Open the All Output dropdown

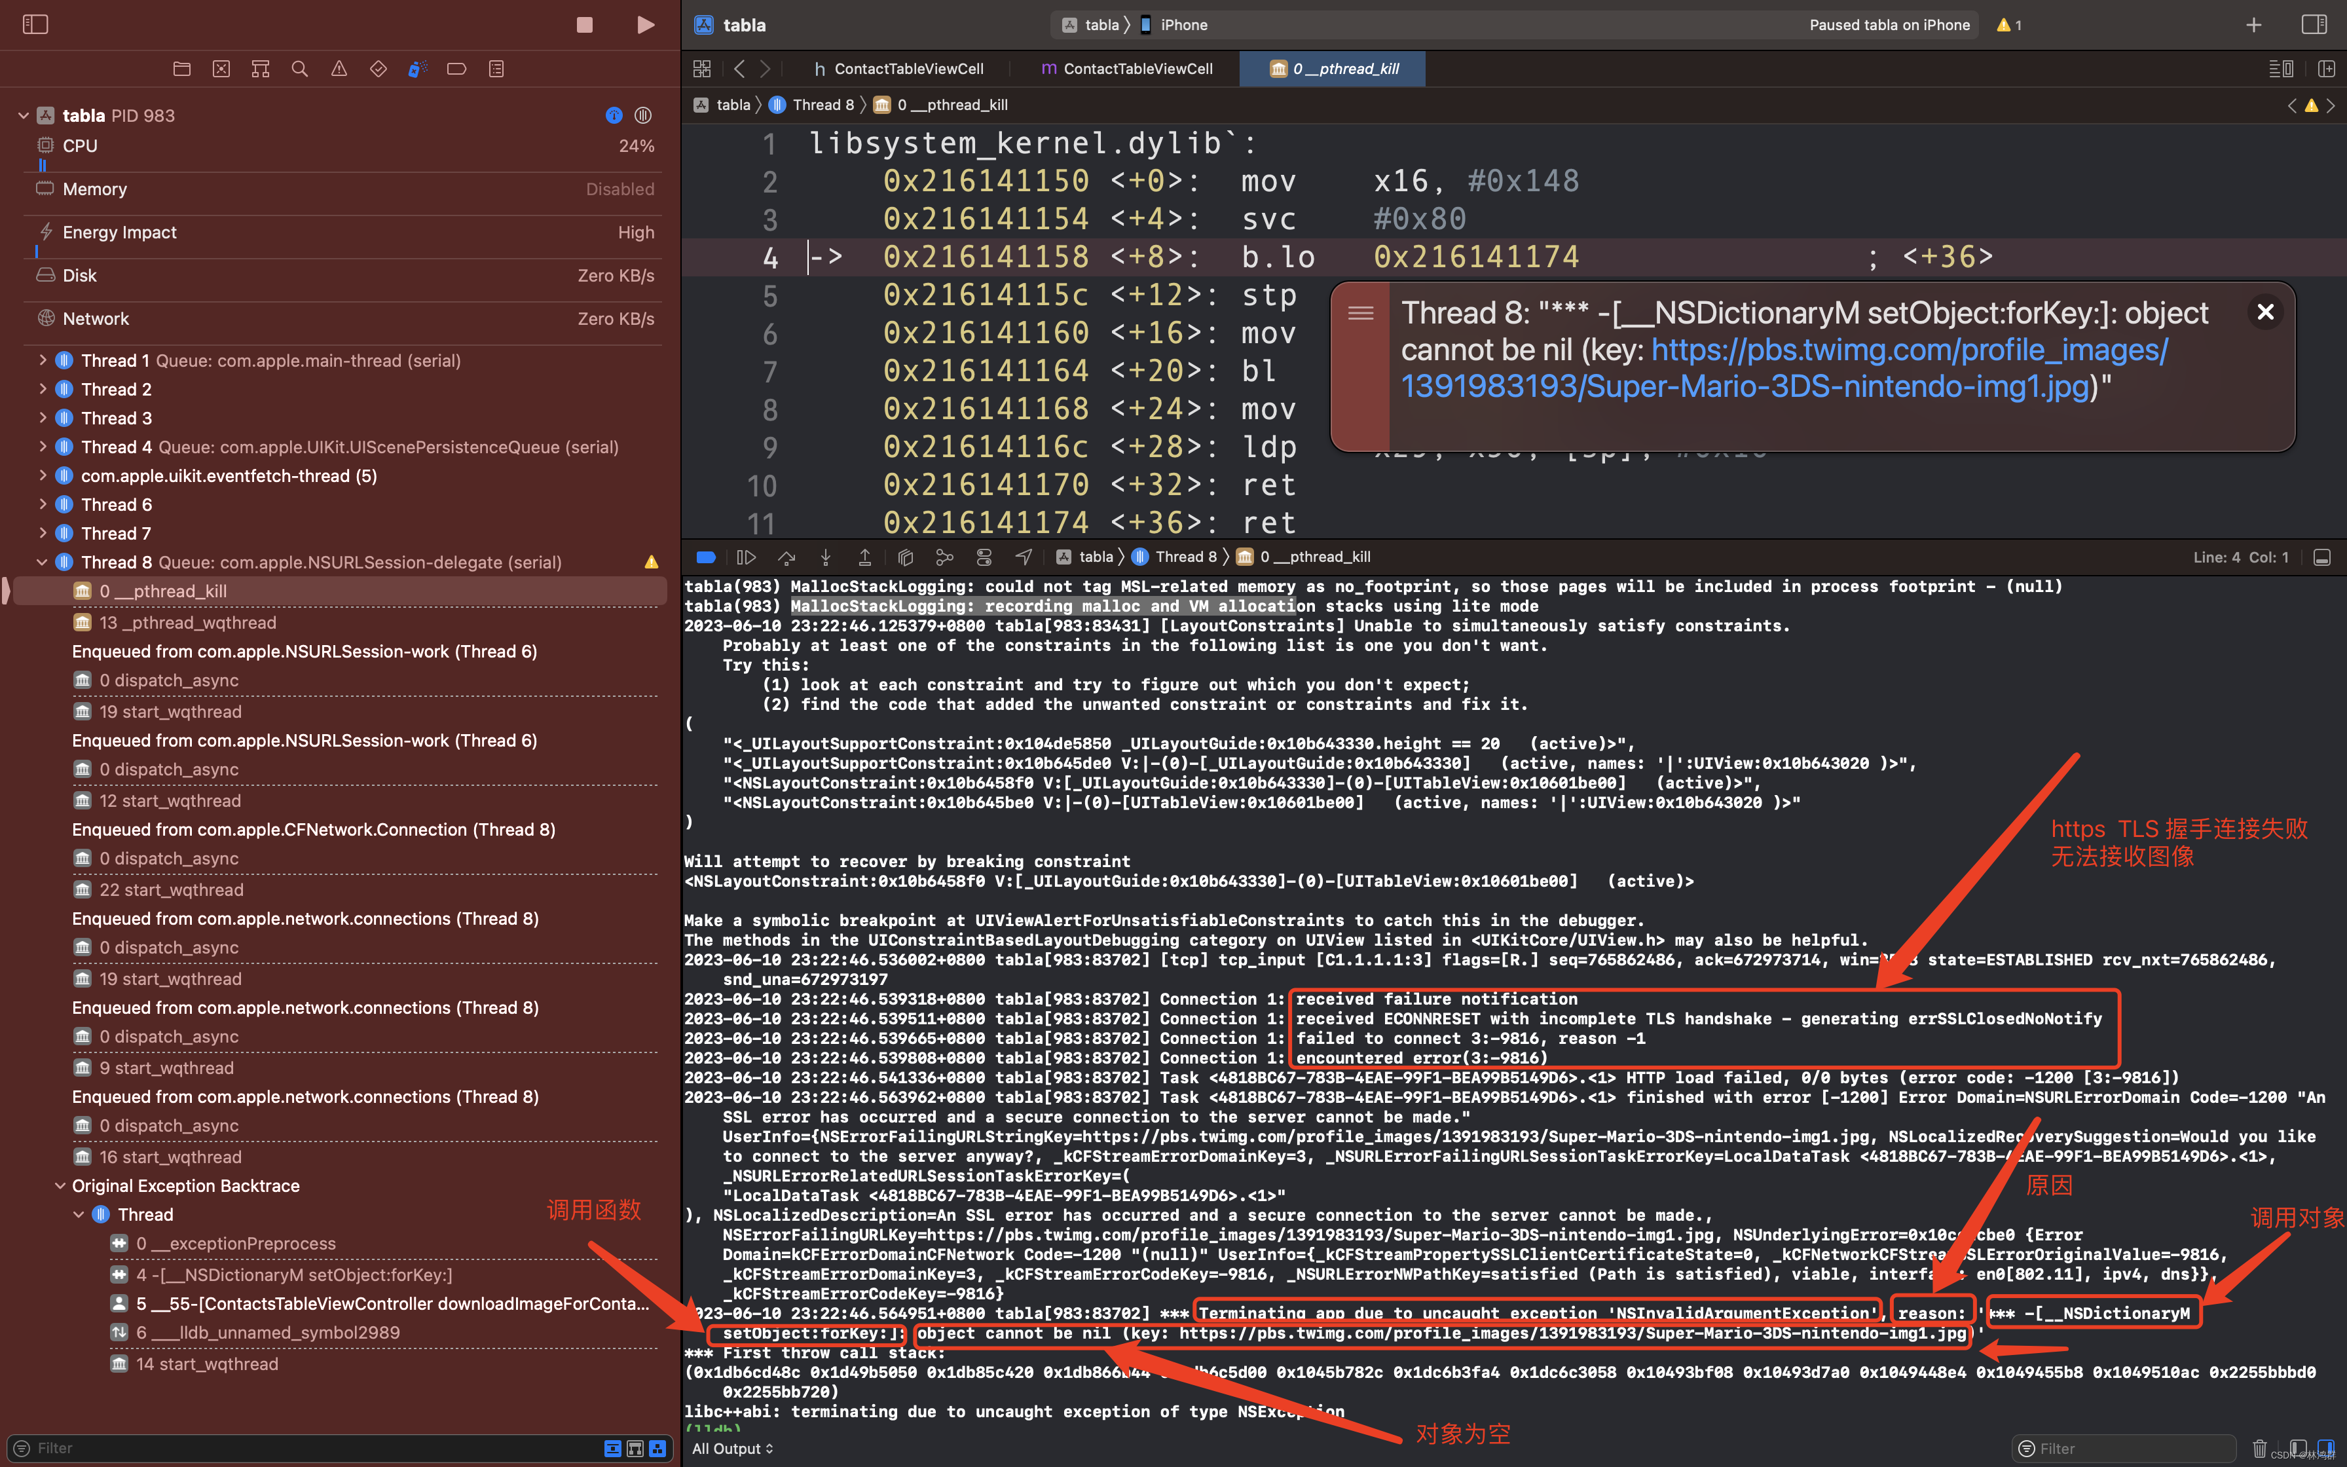[x=732, y=1449]
